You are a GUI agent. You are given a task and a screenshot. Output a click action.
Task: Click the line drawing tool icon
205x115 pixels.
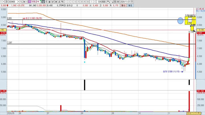[x=112, y=2]
